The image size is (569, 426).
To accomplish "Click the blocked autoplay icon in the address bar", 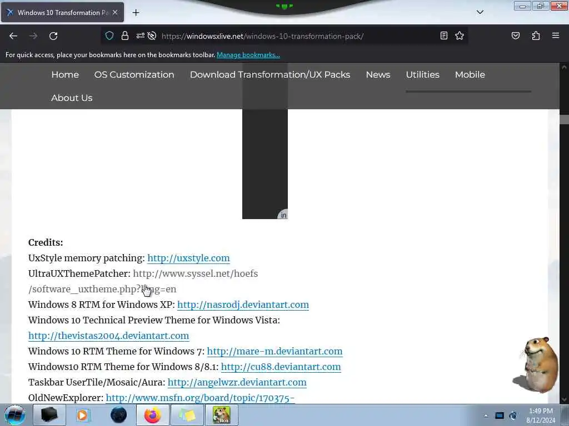I will pyautogui.click(x=152, y=35).
